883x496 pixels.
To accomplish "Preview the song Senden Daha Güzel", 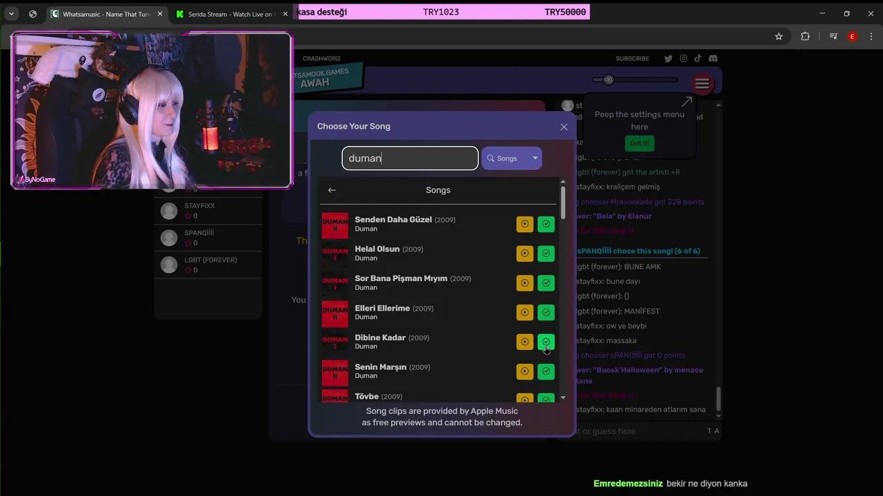I will [525, 224].
